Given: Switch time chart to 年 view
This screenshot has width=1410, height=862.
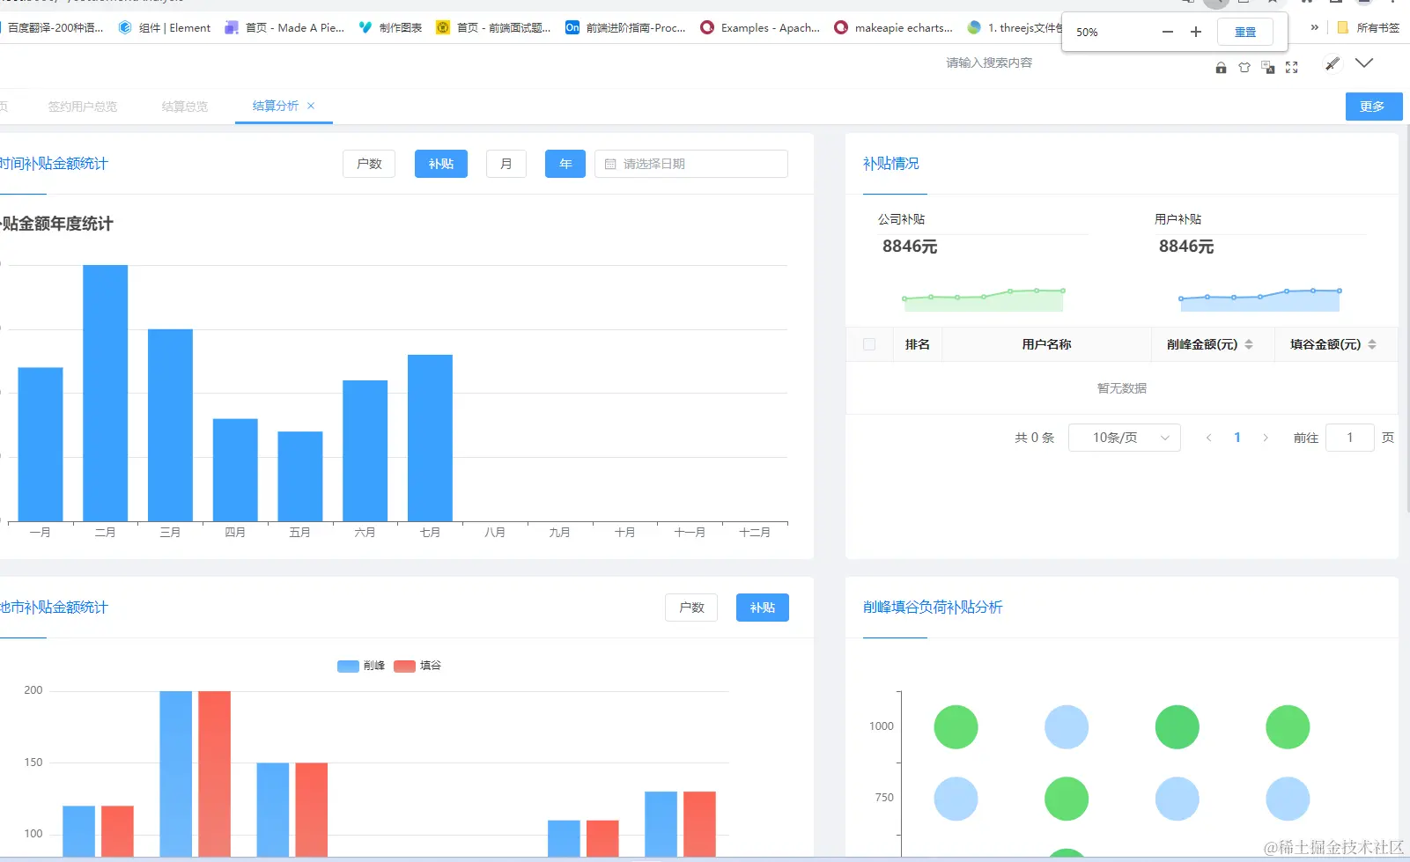Looking at the screenshot, I should [565, 164].
